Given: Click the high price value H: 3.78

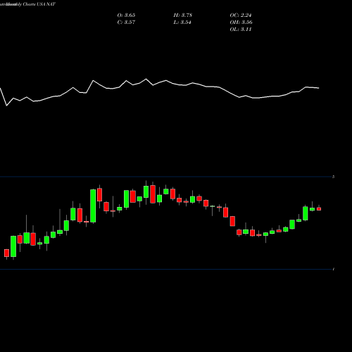Looking at the screenshot, I should 183,15.
